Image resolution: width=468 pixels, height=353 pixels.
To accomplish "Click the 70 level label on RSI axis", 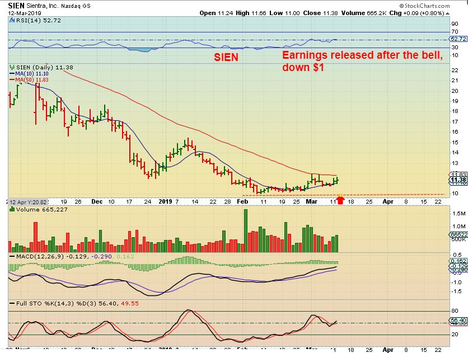I will [x=455, y=32].
